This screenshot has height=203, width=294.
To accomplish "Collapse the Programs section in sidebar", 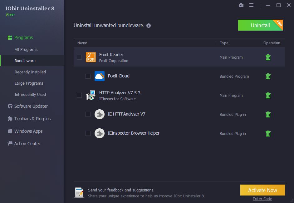I will [23, 37].
